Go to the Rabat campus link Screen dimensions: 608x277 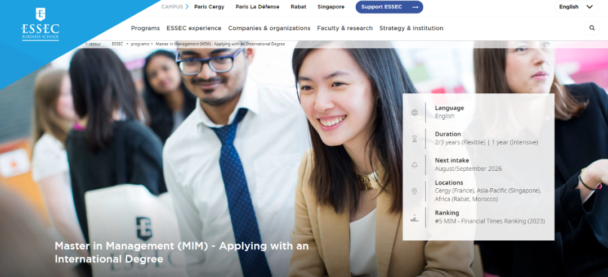(298, 7)
